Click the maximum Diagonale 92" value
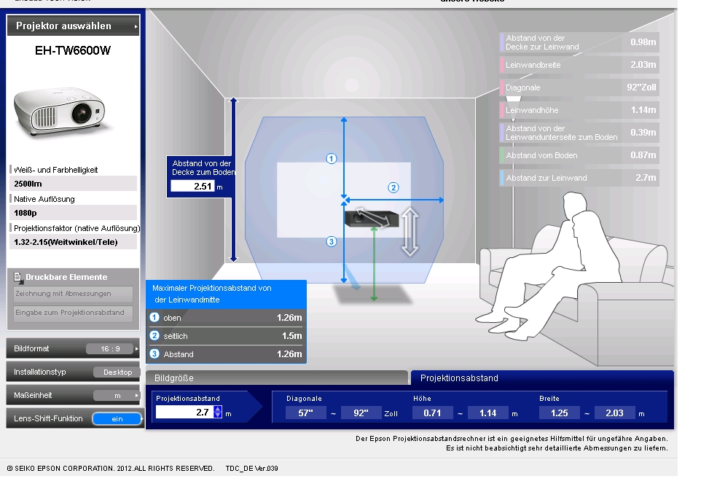709x492 pixels. coord(361,413)
